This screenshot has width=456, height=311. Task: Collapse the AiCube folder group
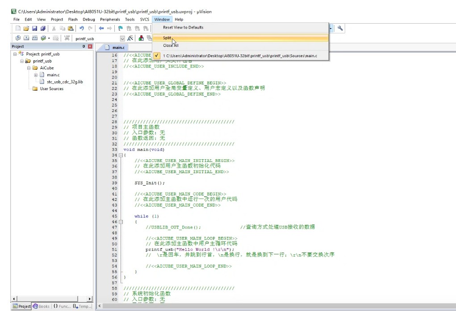pos(29,68)
